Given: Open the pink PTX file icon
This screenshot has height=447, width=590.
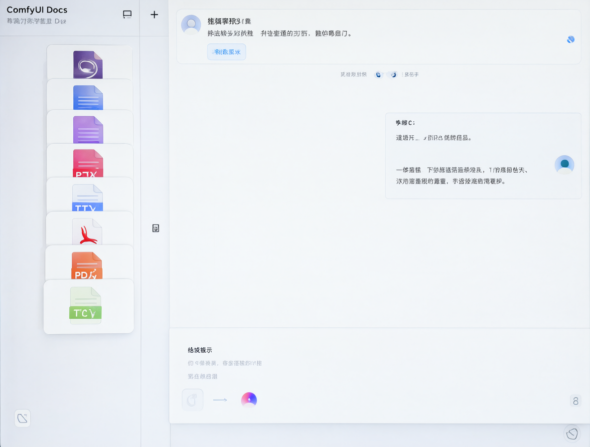Looking at the screenshot, I should (x=88, y=163).
